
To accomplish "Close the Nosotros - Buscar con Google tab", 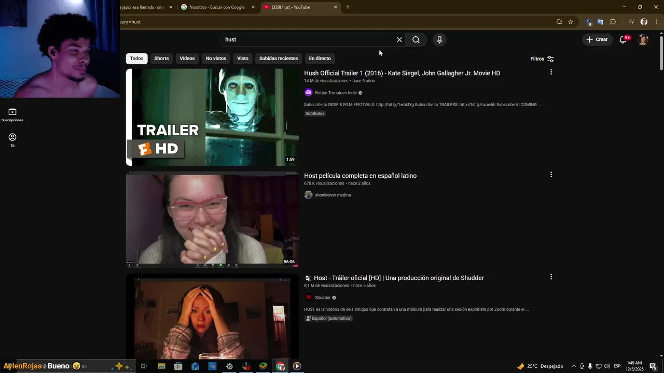I will pos(253,7).
